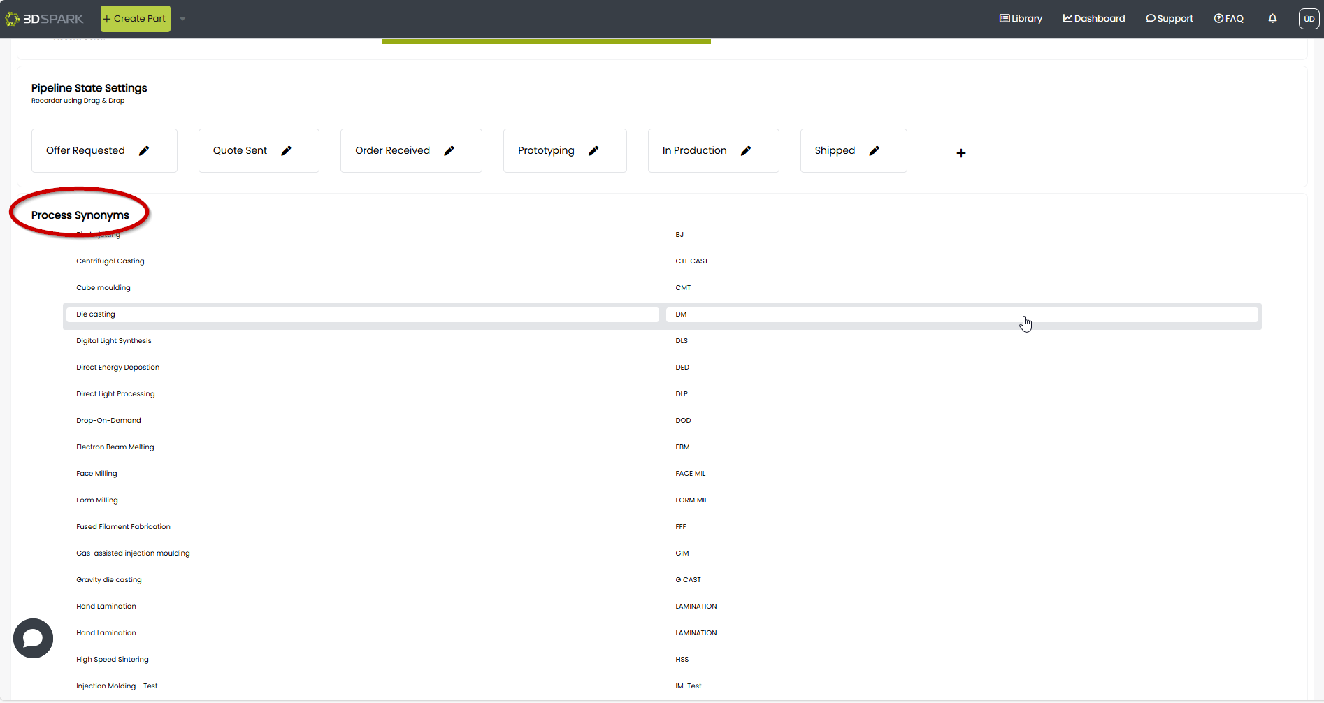This screenshot has width=1324, height=703.
Task: Open the FAQ link
Action: click(1229, 19)
